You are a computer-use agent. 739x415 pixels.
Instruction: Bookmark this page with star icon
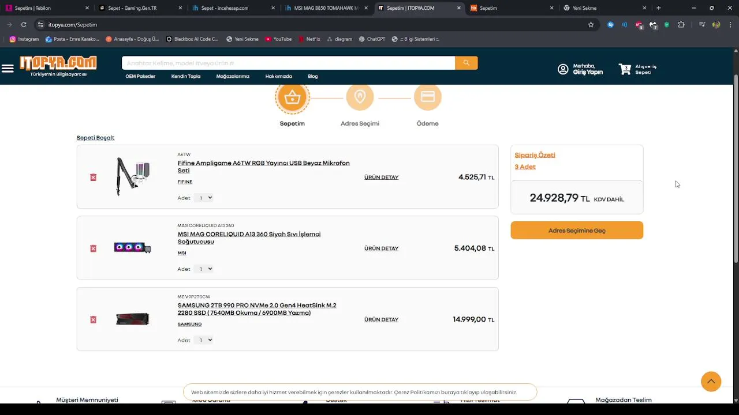tap(591, 25)
